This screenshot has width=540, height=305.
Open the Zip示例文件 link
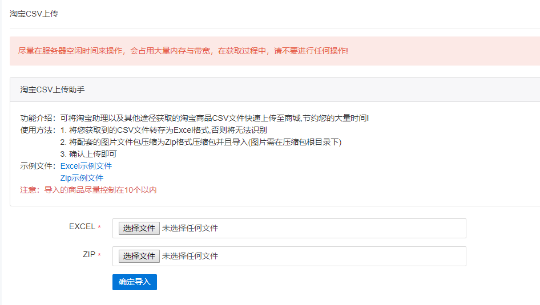(82, 178)
